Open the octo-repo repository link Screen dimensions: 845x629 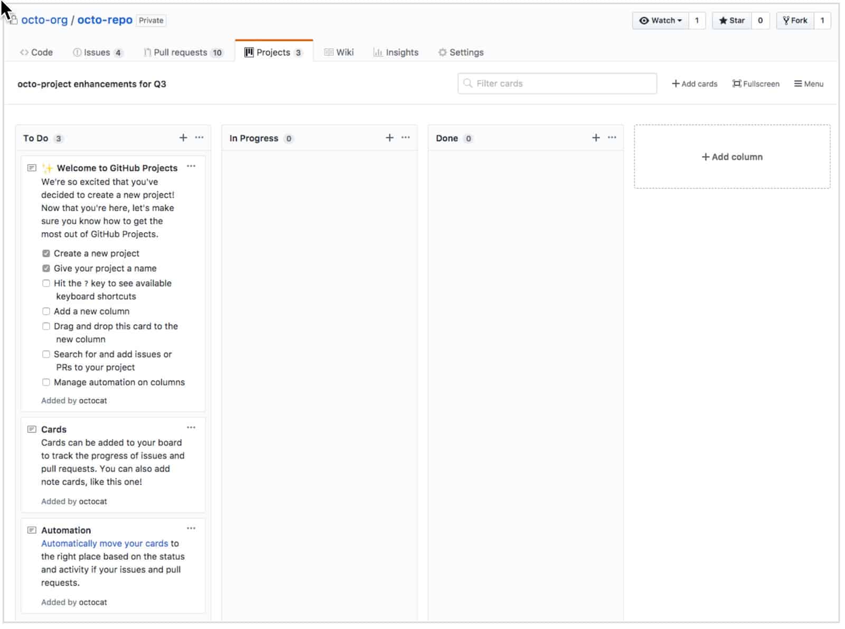[x=105, y=20]
